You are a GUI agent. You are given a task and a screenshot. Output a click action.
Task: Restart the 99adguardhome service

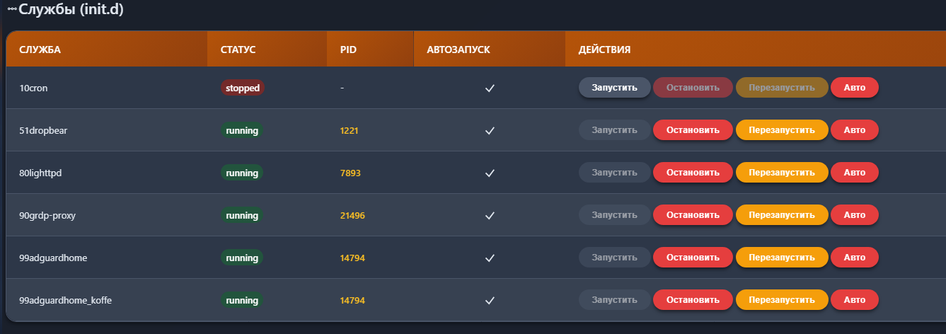[782, 258]
